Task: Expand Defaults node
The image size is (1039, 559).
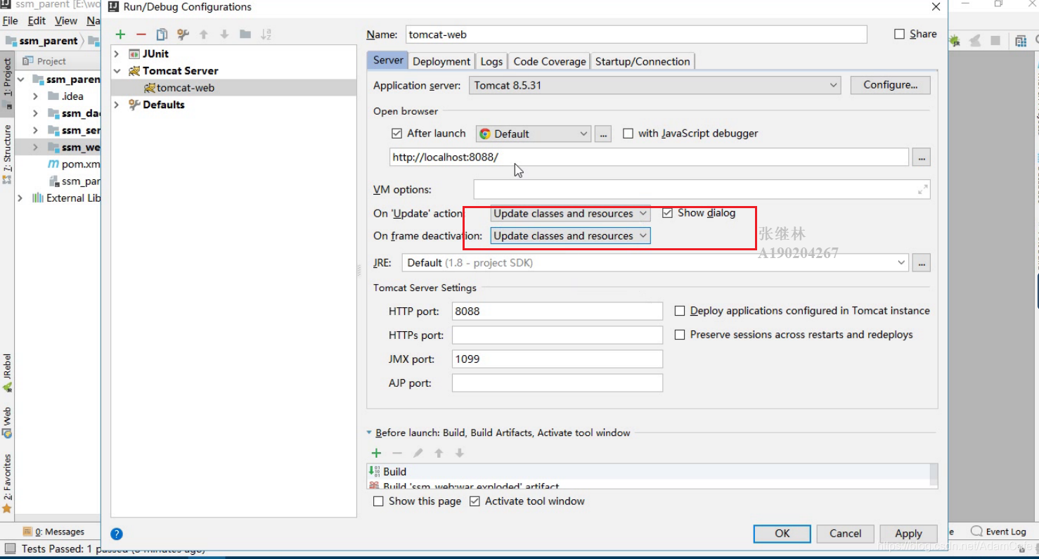Action: [117, 105]
